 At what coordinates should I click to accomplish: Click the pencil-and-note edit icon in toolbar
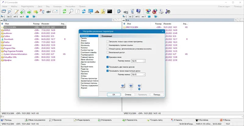click(16, 11)
